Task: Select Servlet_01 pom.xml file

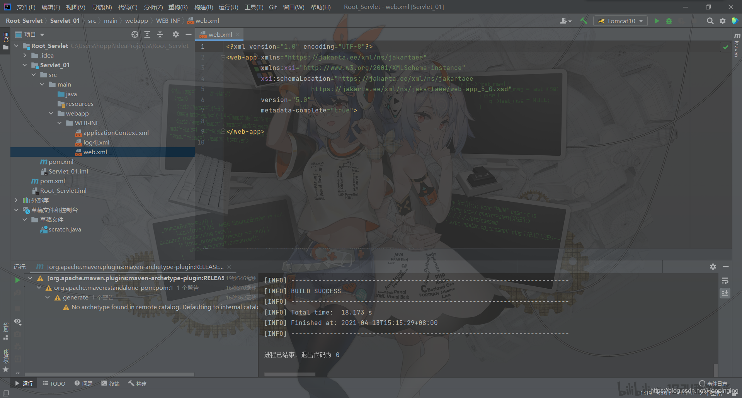Action: coord(61,162)
